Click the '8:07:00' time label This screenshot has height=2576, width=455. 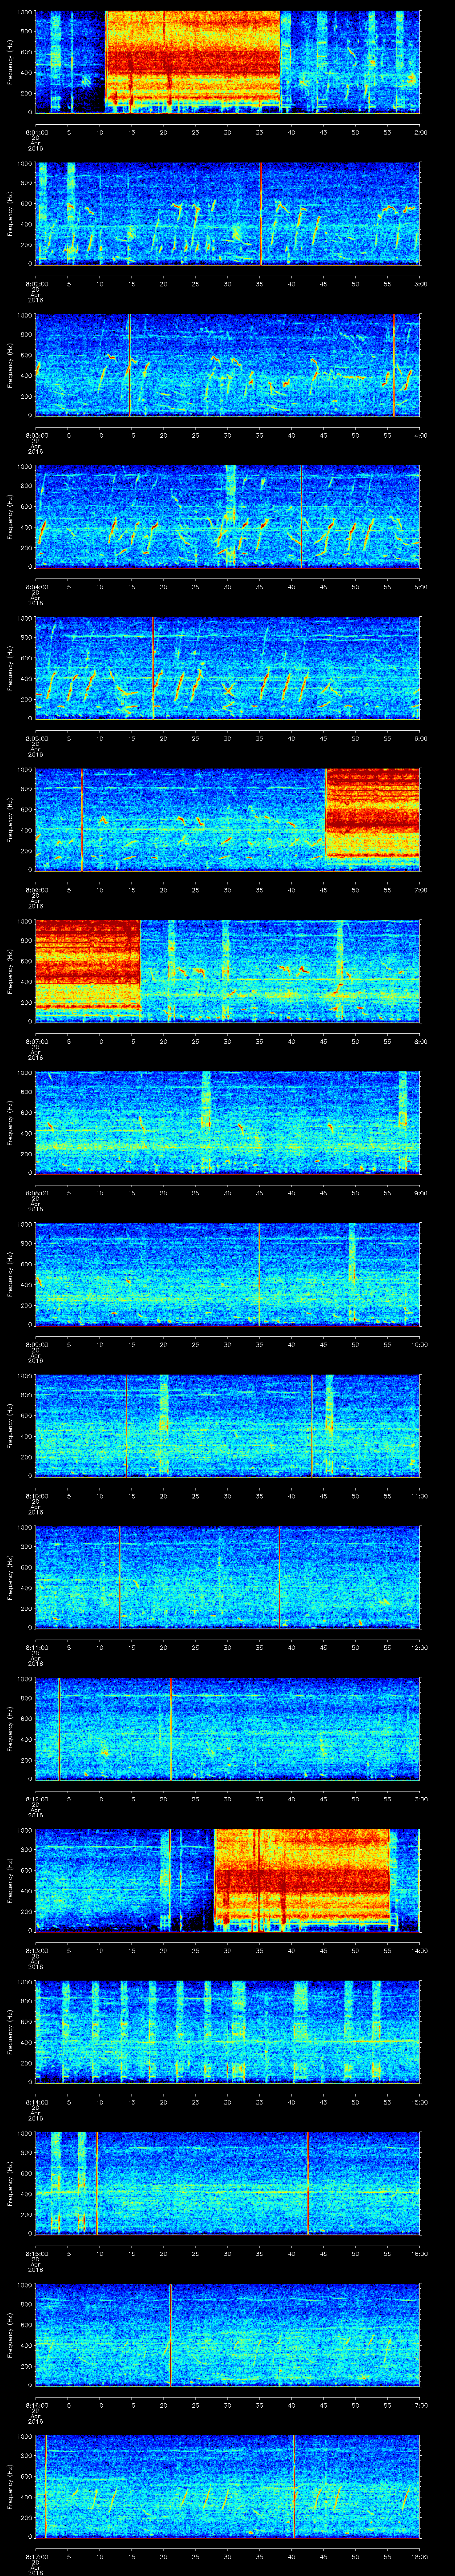(36, 1041)
